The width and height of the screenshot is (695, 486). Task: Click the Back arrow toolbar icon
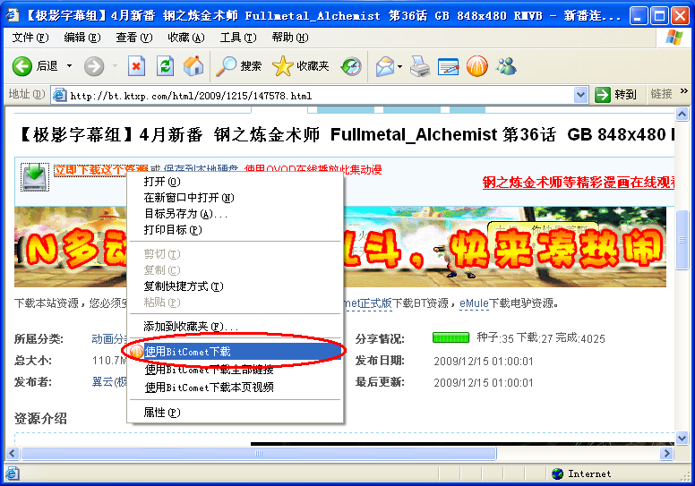(x=22, y=66)
